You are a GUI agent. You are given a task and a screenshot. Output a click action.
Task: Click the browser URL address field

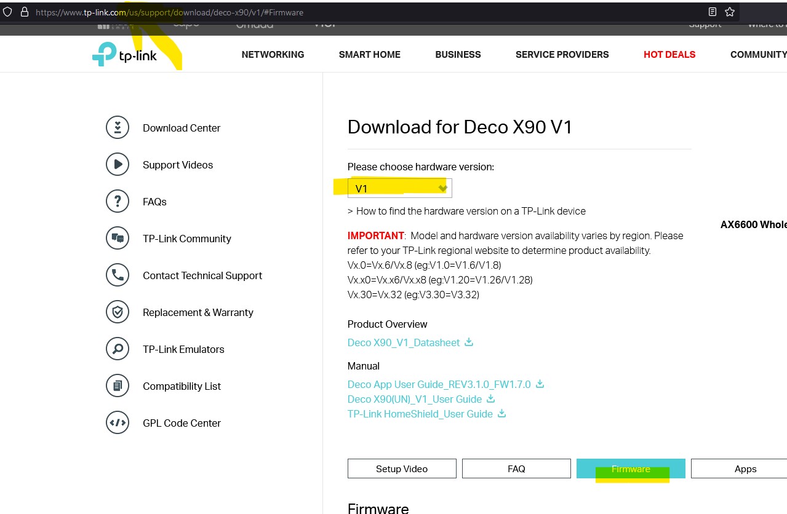[369, 12]
